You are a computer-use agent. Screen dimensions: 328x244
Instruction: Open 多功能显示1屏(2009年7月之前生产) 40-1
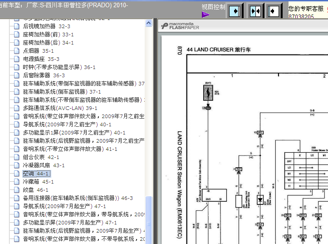[x=74, y=133]
